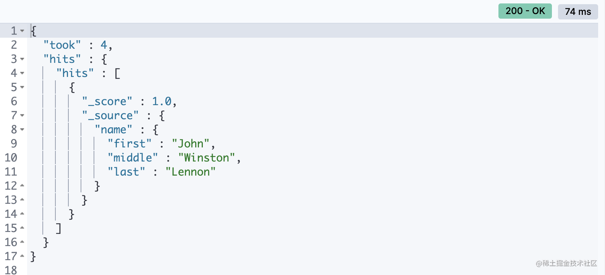Select line number 9 in the gutter
The height and width of the screenshot is (275, 605).
click(14, 144)
